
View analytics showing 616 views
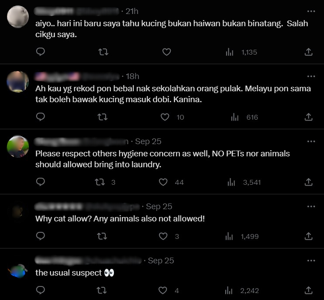point(245,117)
